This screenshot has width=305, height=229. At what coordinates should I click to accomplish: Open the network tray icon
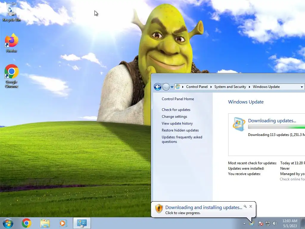click(x=268, y=223)
